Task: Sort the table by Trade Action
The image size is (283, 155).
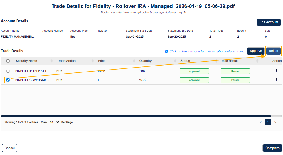Action: coord(93,61)
